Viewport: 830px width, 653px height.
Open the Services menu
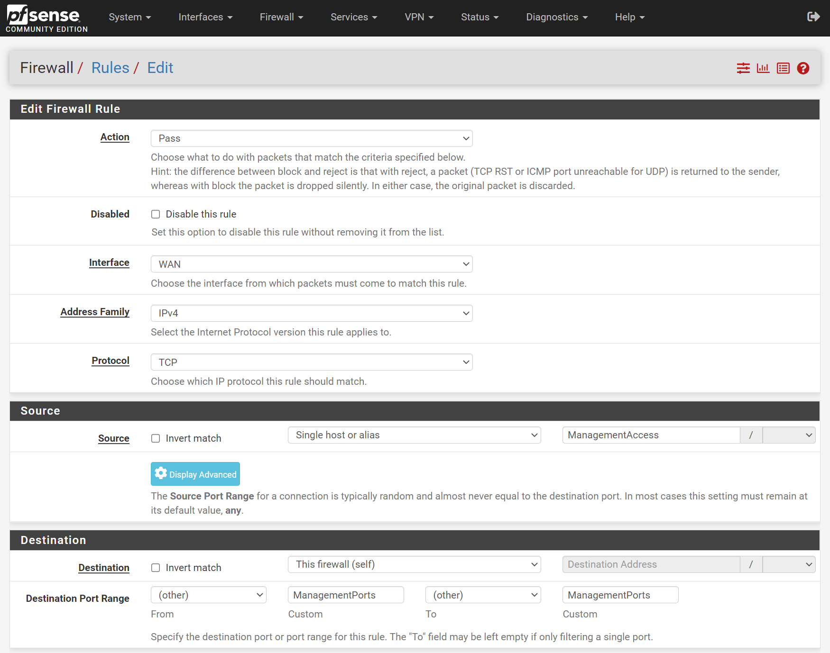tap(354, 17)
